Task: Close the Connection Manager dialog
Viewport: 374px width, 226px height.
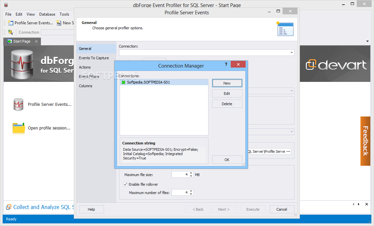Action: 238,64
